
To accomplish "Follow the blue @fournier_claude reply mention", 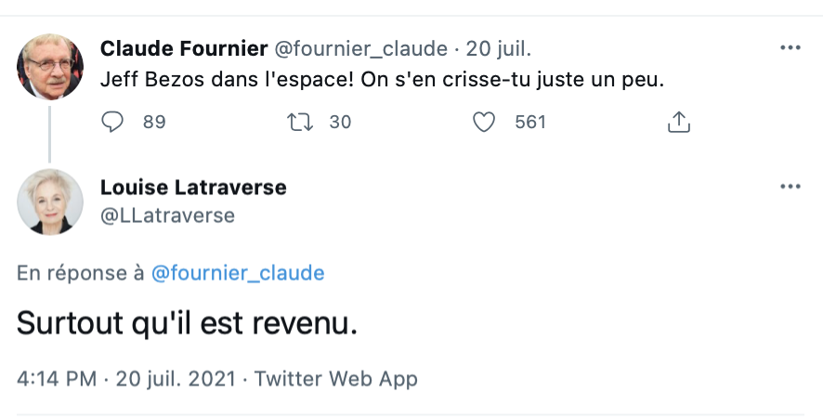I will point(238,273).
